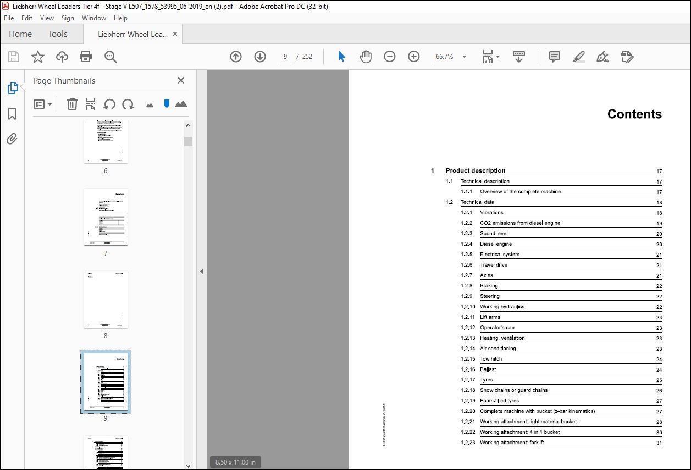Click the stamp tool icon
The width and height of the screenshot is (691, 470).
[x=627, y=57]
